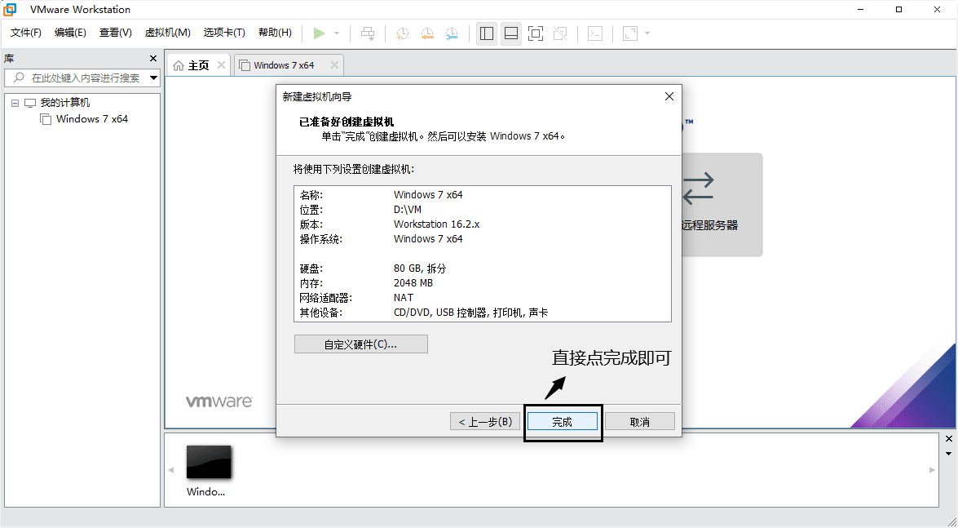Viewport: 958px width, 528px height.
Task: Open the snapshot manager wrench icon
Action: tap(452, 33)
